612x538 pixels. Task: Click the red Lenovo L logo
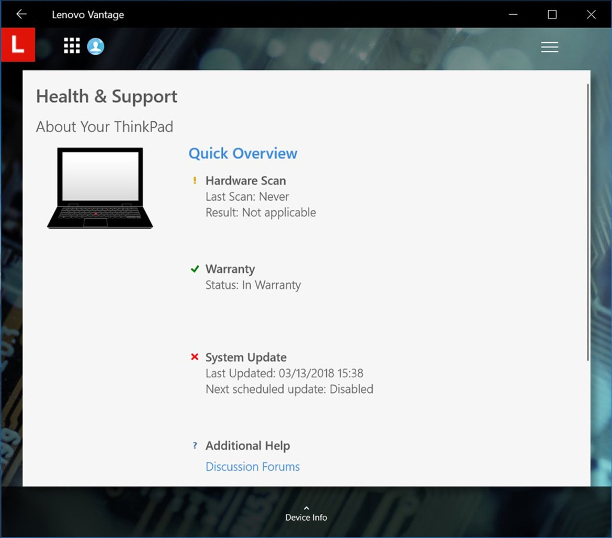click(18, 44)
